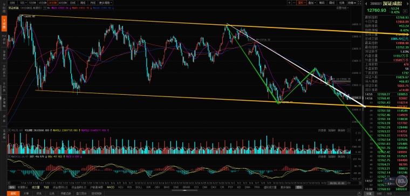
Task: Go to previous stock arrow beside 399001
Action: 366,4
